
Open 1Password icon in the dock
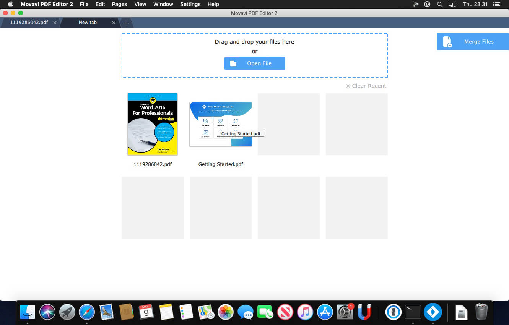coord(393,312)
